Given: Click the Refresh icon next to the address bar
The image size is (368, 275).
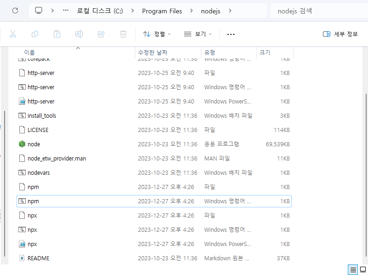Looking at the screenshot, I should point(14,11).
